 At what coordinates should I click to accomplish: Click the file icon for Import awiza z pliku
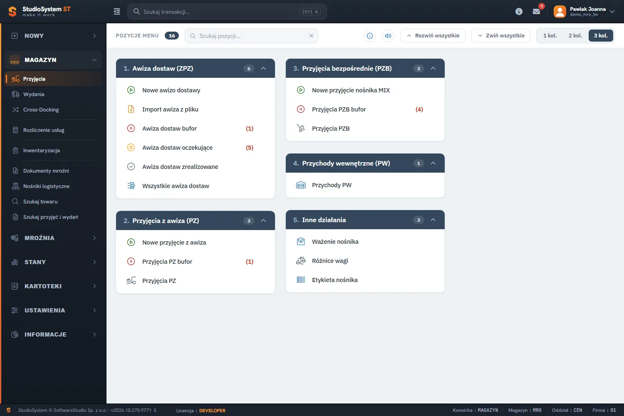131,109
